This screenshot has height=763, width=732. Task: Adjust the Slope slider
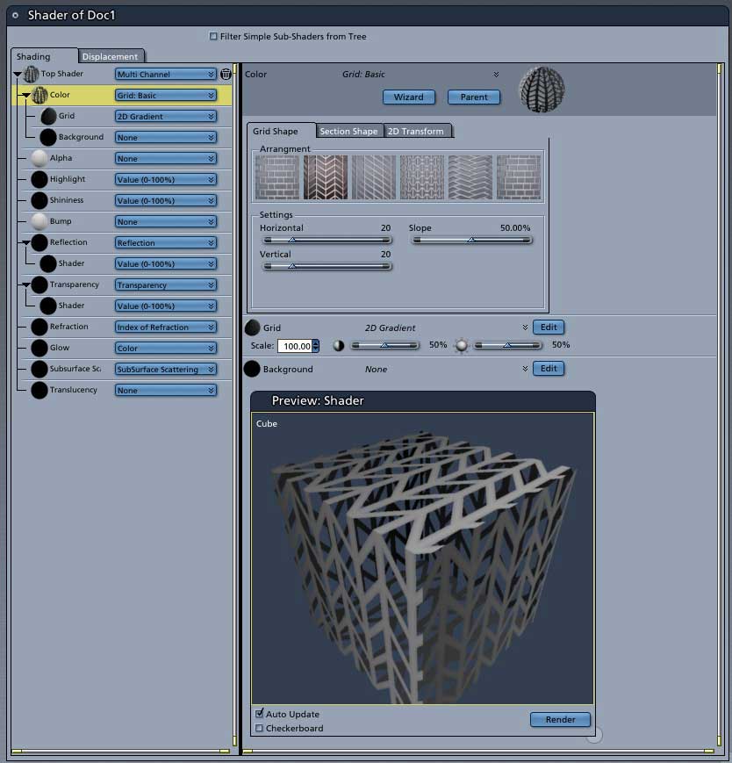coord(471,240)
